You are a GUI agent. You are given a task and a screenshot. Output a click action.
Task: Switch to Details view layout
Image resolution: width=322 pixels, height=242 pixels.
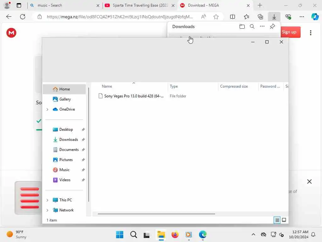point(277,220)
